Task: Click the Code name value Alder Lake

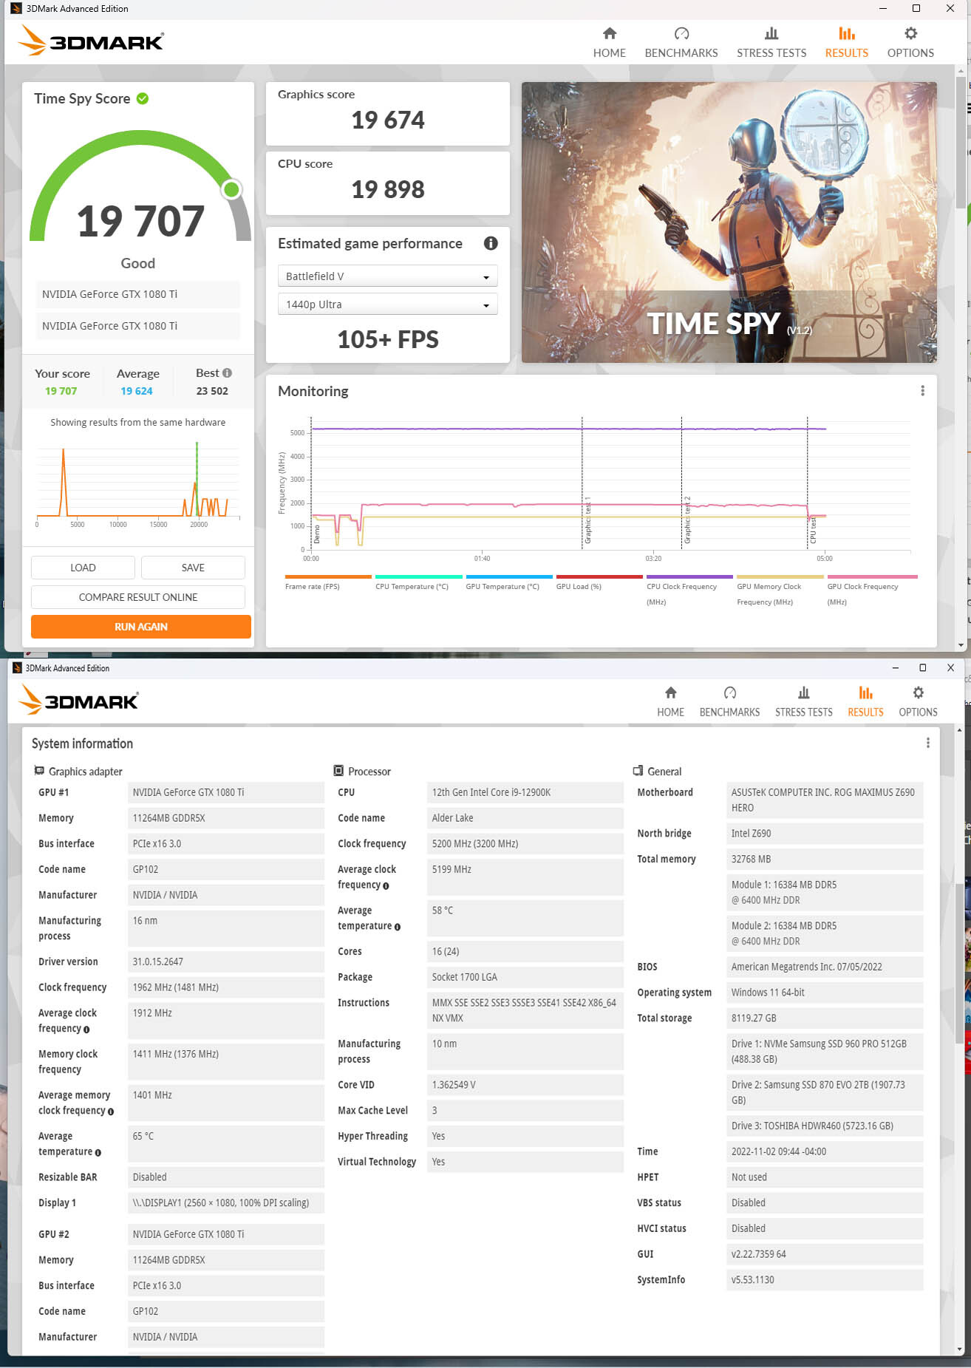Action: (525, 818)
